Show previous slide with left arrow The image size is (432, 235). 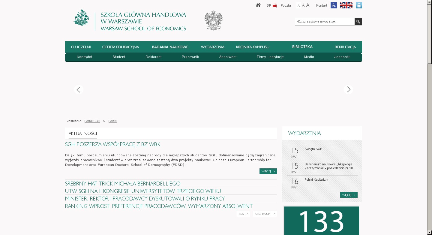click(78, 89)
